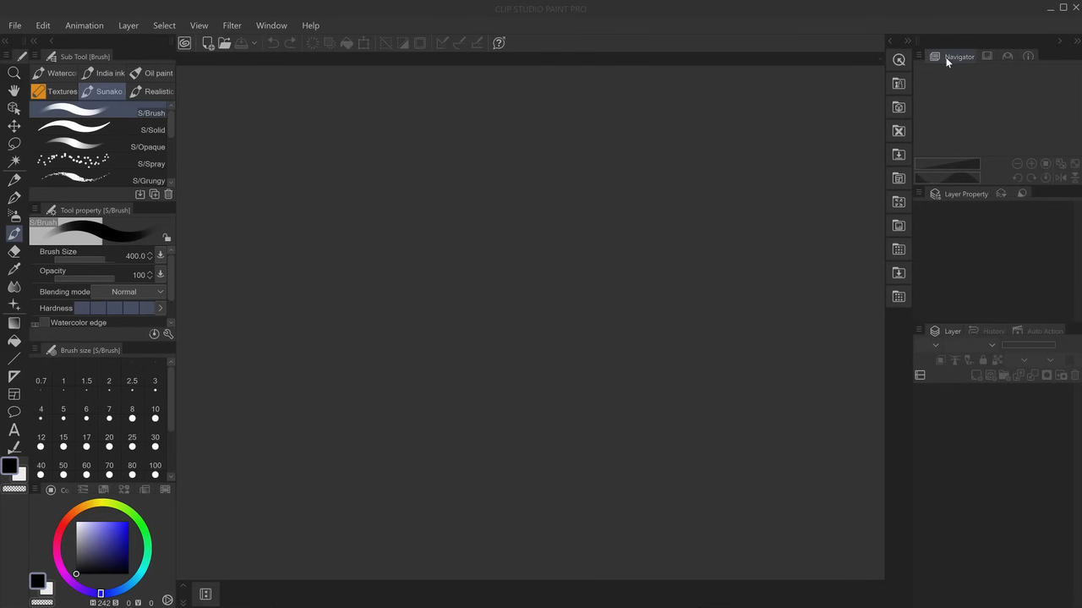Select the Lasso selection tool

coord(14,144)
